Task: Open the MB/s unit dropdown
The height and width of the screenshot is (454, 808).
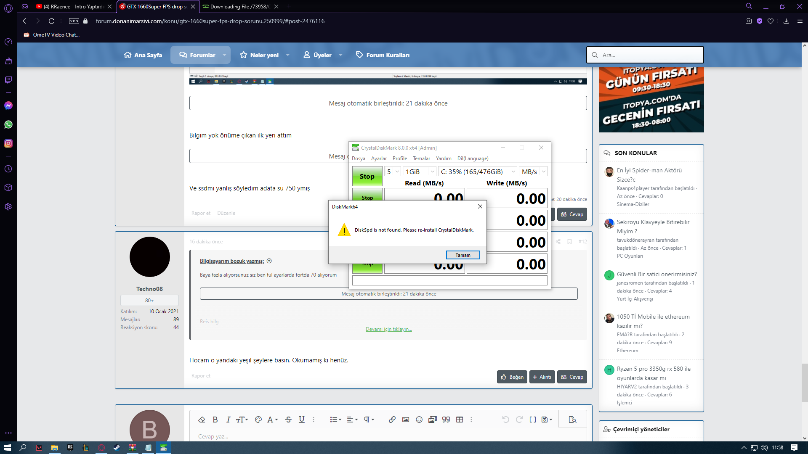Action: pyautogui.click(x=533, y=172)
